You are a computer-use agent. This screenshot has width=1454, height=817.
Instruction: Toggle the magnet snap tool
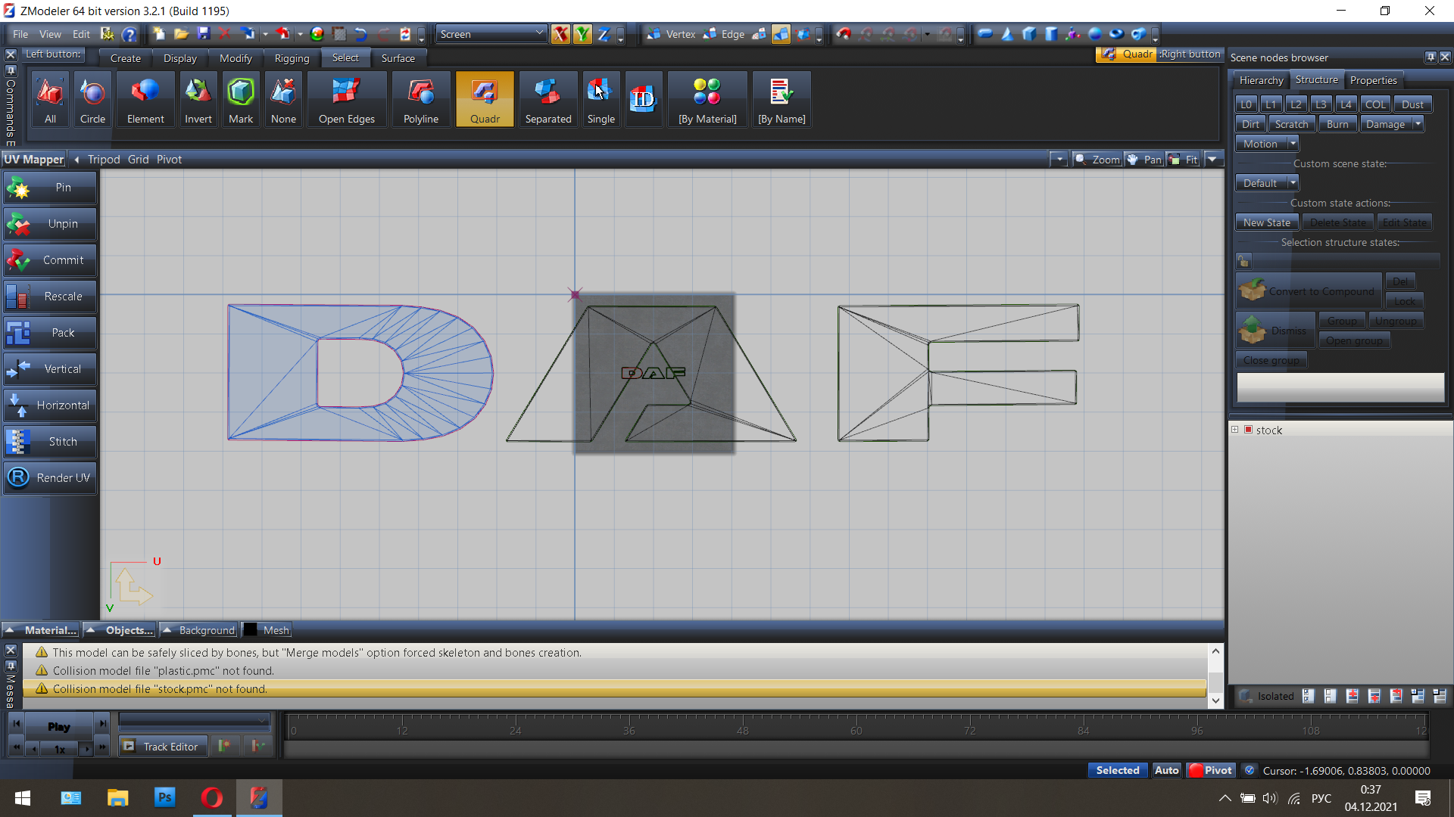click(x=844, y=34)
